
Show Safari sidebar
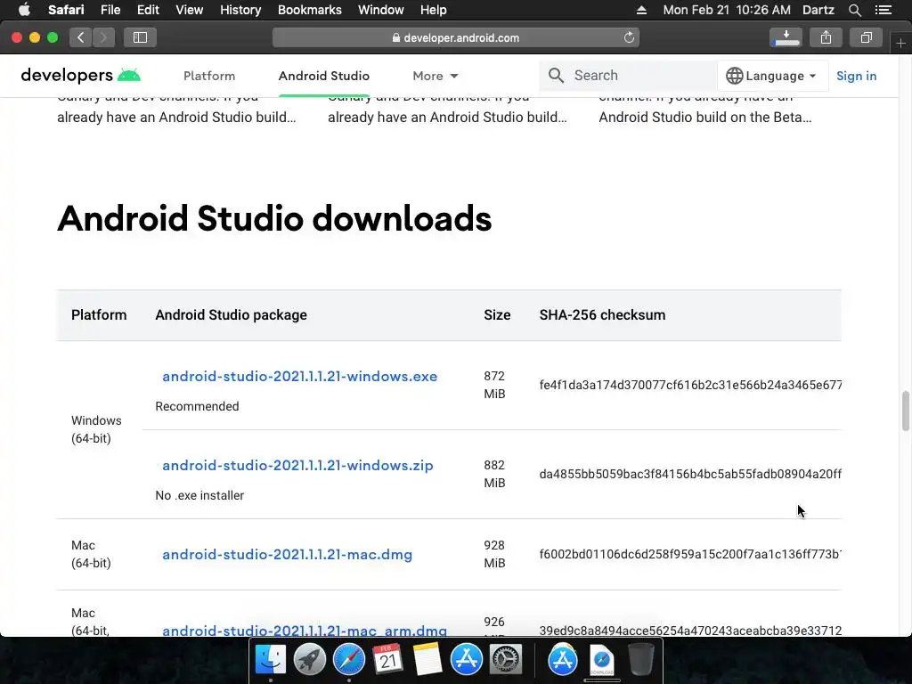coord(140,37)
